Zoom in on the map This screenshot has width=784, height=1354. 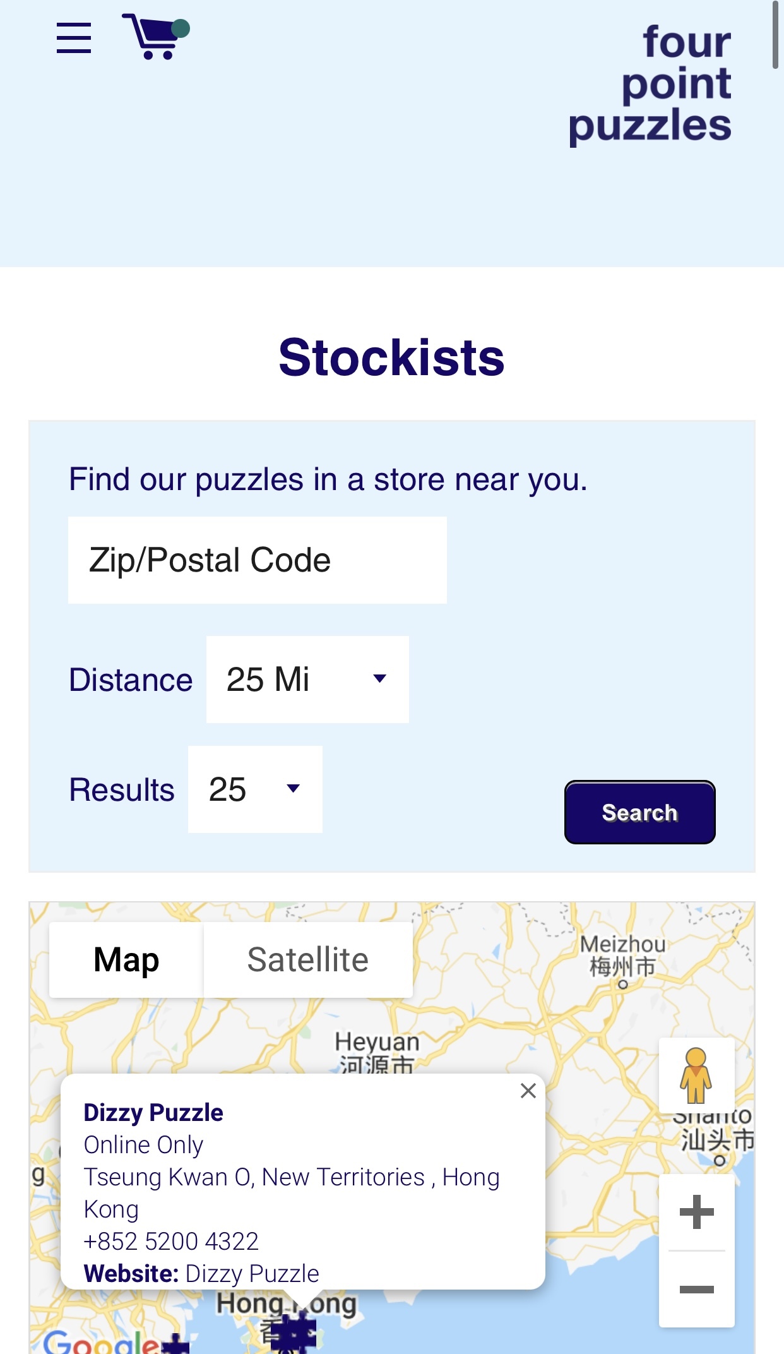(696, 1212)
